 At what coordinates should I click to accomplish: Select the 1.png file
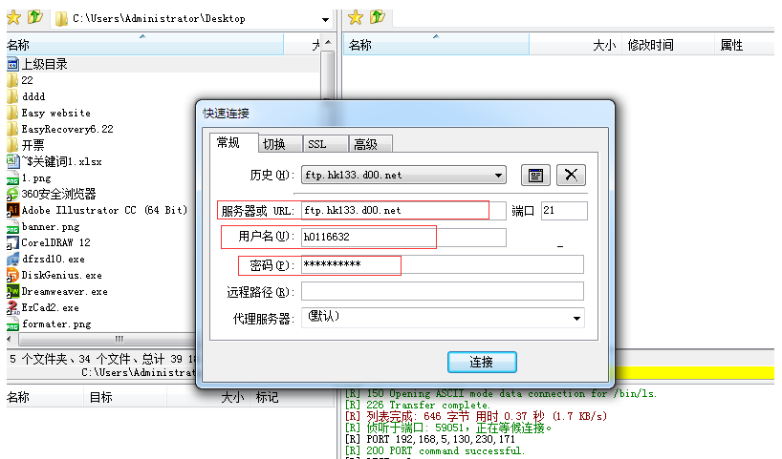(x=29, y=177)
